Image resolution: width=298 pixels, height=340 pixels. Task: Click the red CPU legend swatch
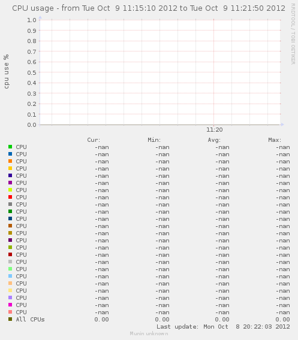tap(10, 197)
